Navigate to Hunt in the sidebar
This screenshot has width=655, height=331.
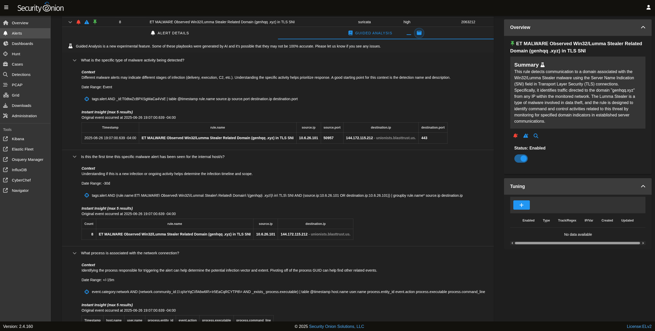pyautogui.click(x=25, y=54)
